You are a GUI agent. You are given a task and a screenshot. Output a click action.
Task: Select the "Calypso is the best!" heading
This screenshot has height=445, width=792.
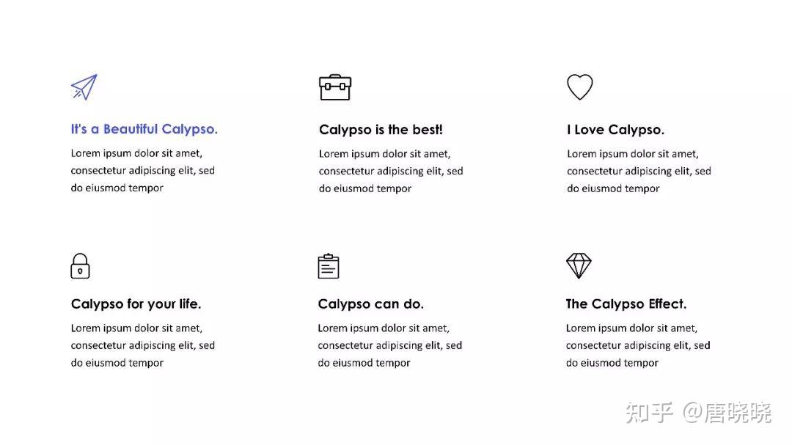coord(381,130)
